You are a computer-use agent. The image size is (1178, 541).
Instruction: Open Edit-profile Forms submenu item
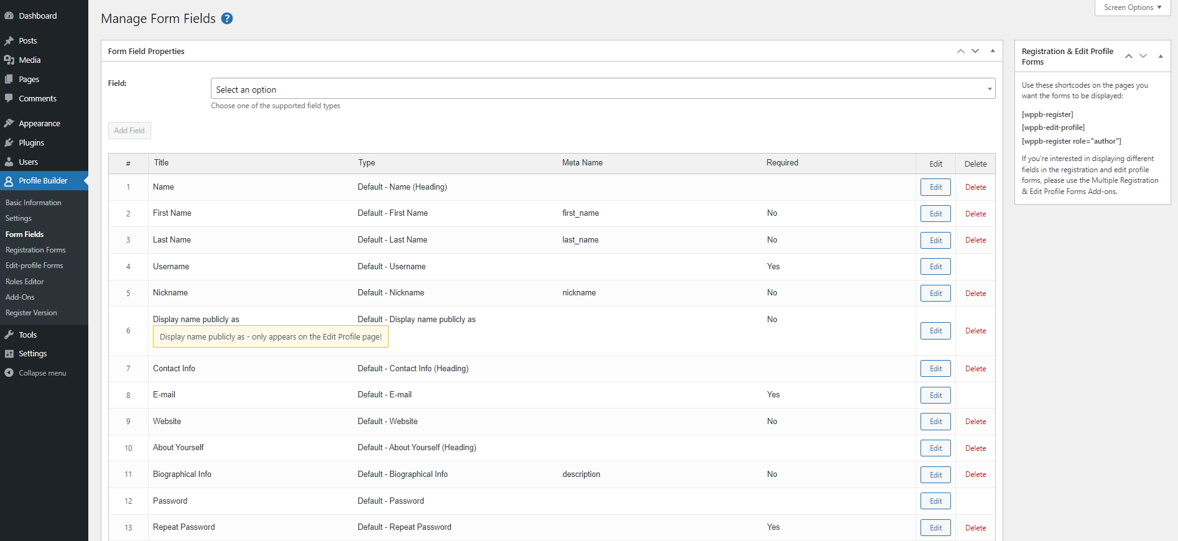click(x=34, y=266)
